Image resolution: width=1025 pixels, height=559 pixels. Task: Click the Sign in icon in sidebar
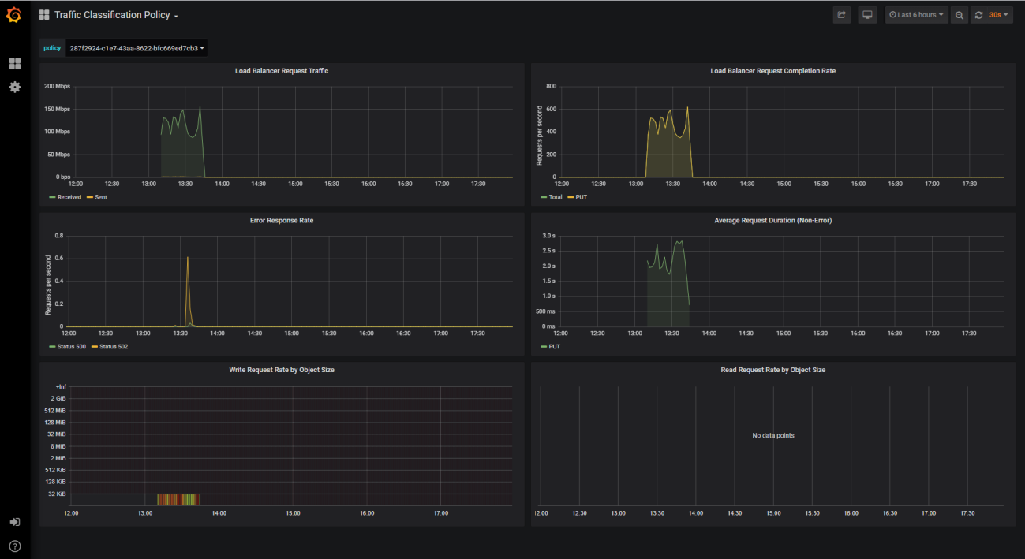pyautogui.click(x=14, y=522)
